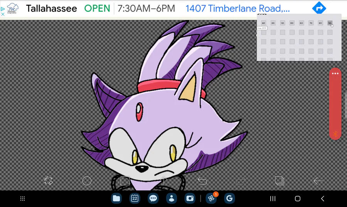Tap the Bluetooth icon on the red bar

(335, 134)
